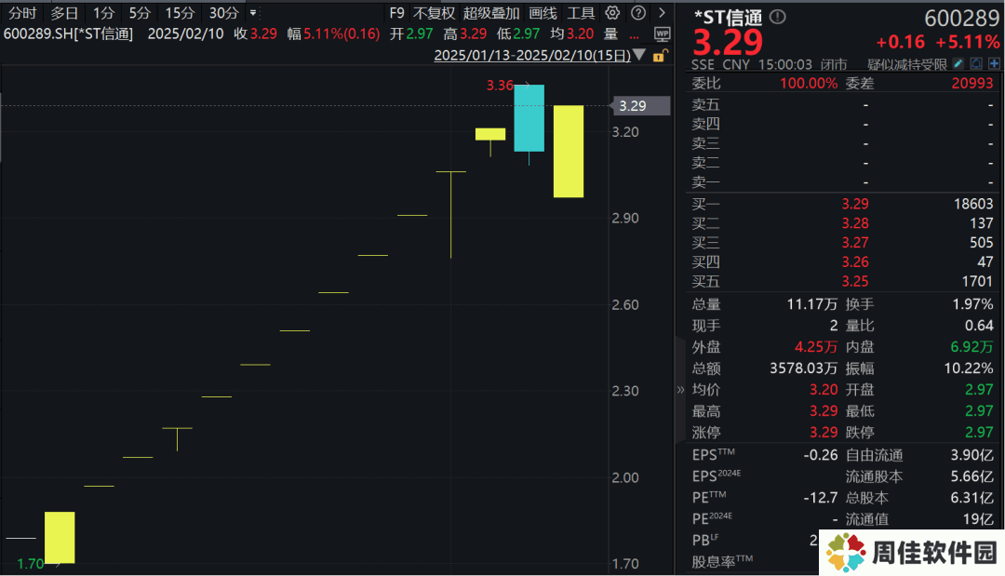Set a price alert with bell icon
The height and width of the screenshot is (576, 1005).
(x=976, y=63)
